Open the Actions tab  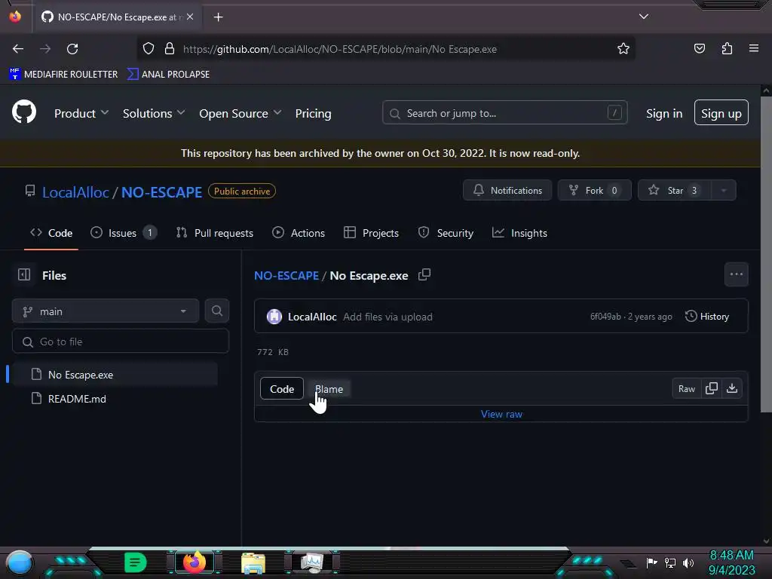click(x=299, y=233)
